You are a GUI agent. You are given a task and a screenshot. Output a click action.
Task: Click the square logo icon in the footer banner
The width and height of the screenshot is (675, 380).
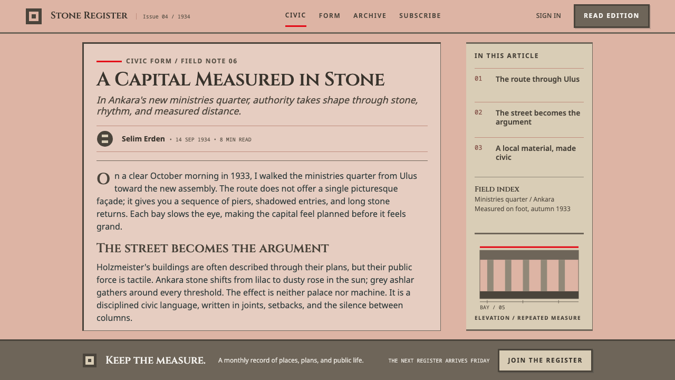click(90, 360)
